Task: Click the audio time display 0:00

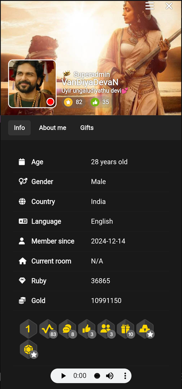Action: (x=80, y=376)
